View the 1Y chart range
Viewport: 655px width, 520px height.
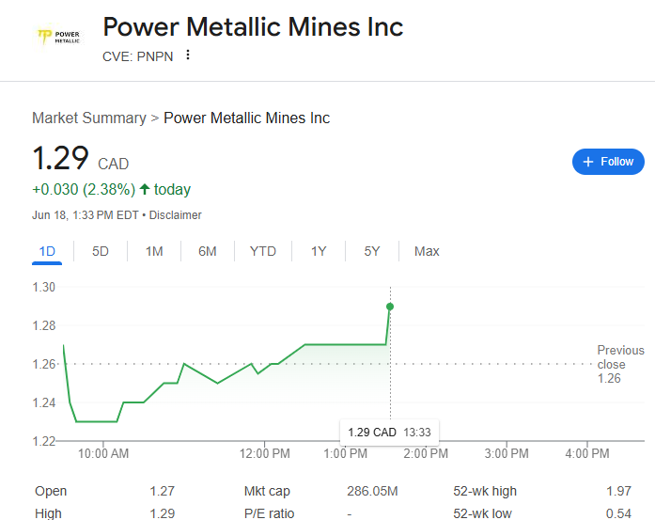319,251
